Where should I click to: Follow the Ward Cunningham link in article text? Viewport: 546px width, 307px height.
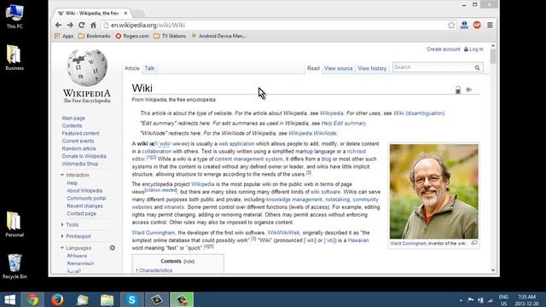tap(154, 233)
